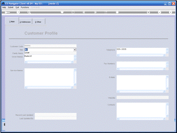The width and height of the screenshot is (177, 133).
Task: Click the checkmark submit icon in toolbar
Action: (159, 12)
